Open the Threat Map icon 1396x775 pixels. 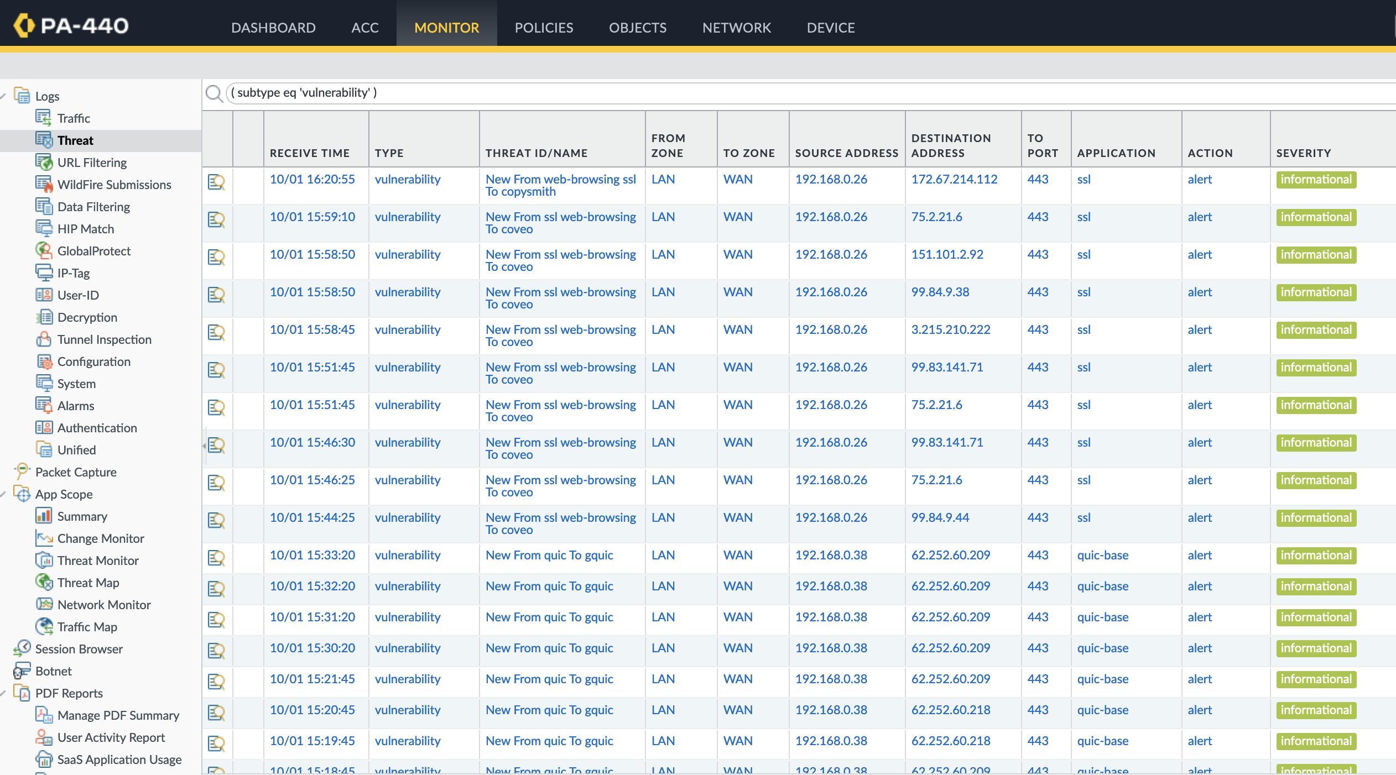[x=44, y=582]
